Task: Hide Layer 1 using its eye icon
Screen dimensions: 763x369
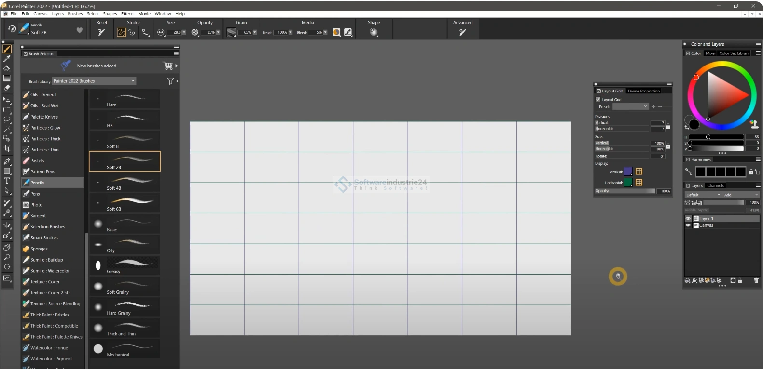Action: [x=688, y=219]
